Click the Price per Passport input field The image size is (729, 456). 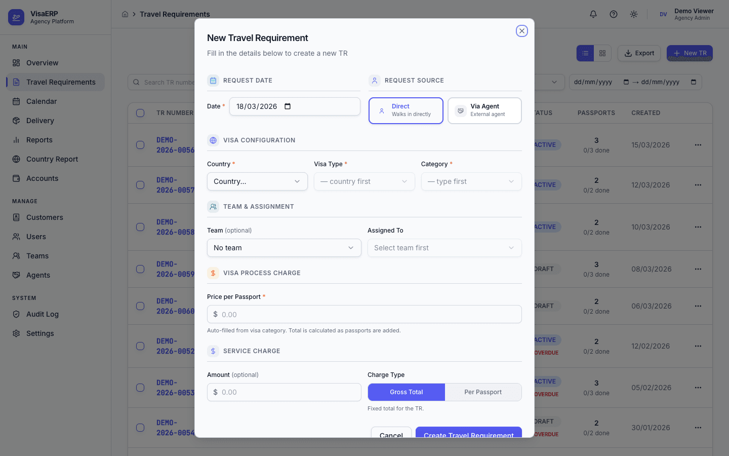tap(364, 314)
